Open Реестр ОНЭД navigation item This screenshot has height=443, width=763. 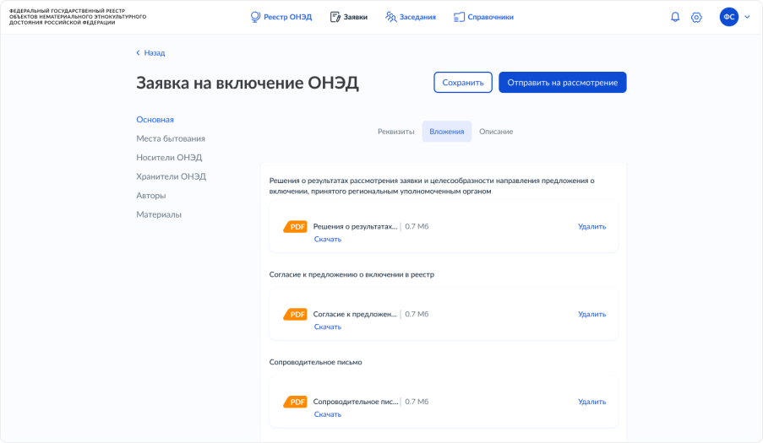281,17
